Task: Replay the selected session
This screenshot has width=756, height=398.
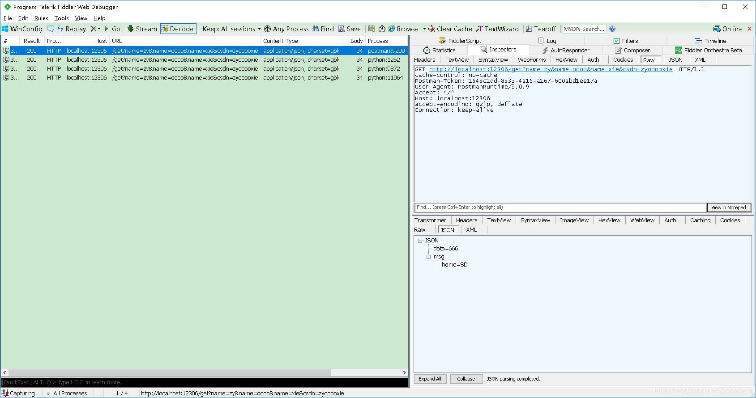Action: coord(72,29)
